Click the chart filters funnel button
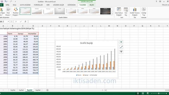Image resolution: width=169 pixels, height=95 pixels. pos(121,52)
